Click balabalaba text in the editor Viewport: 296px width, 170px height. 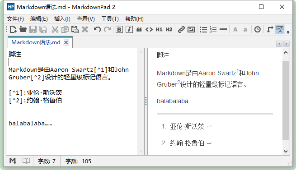point(30,123)
